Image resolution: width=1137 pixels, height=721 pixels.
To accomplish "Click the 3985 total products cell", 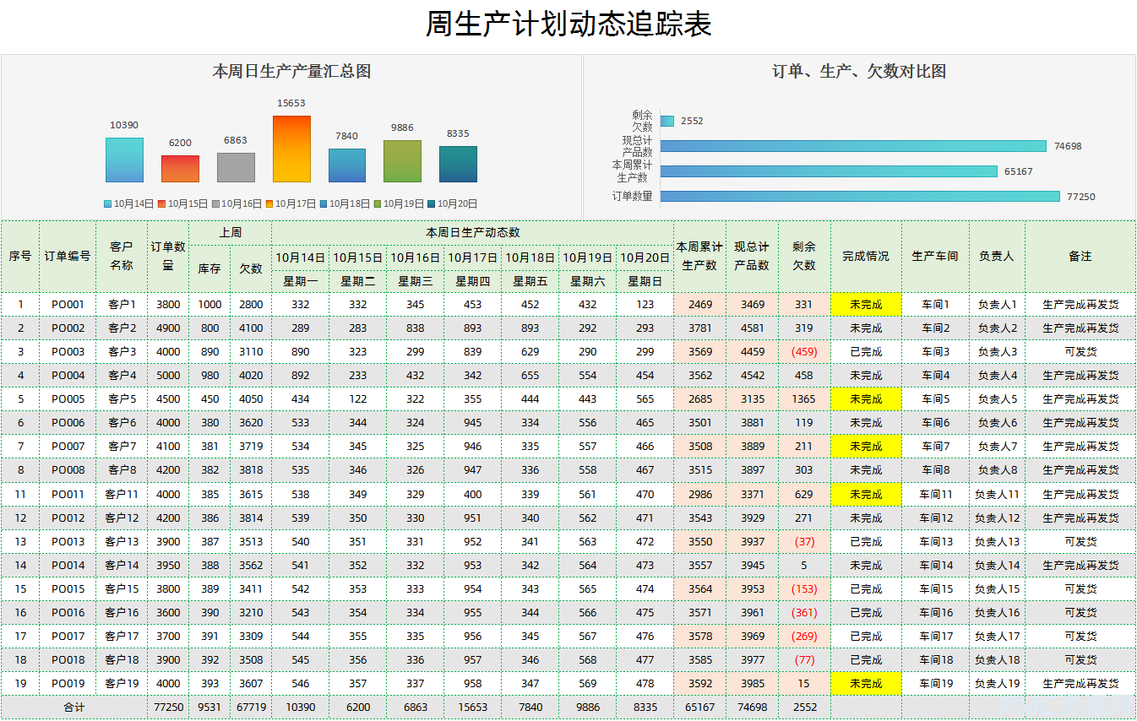I will (x=752, y=684).
